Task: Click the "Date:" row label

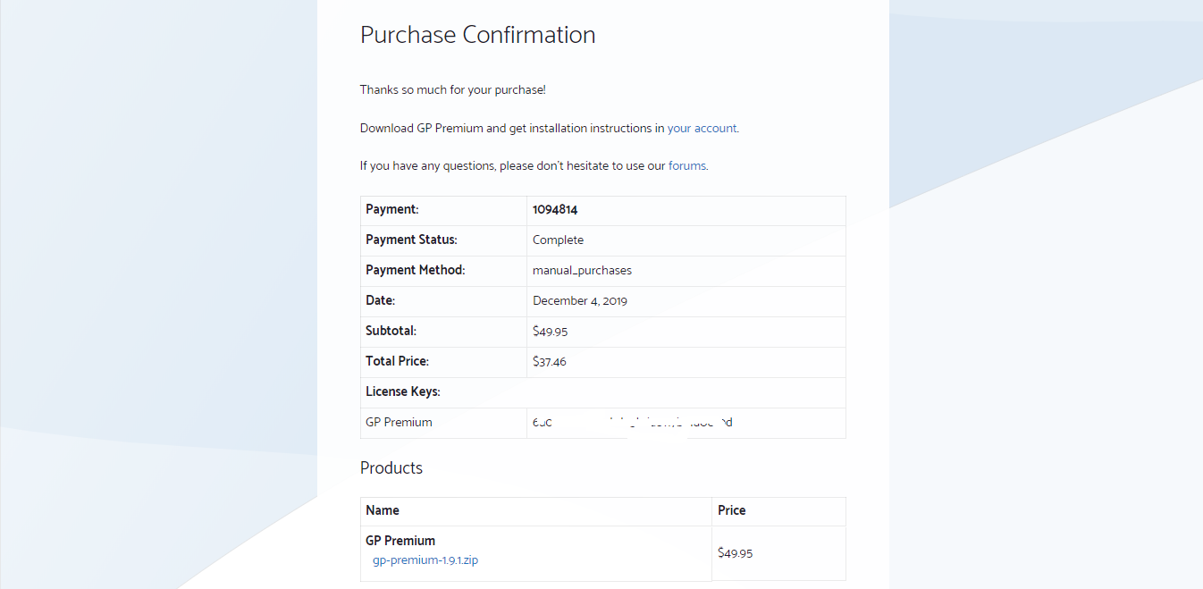Action: coord(380,300)
